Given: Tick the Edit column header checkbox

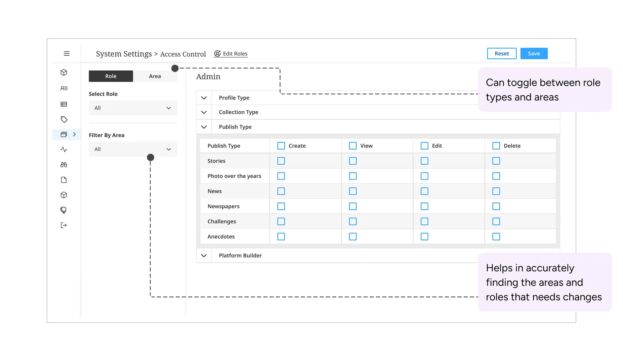Looking at the screenshot, I should pyautogui.click(x=424, y=146).
